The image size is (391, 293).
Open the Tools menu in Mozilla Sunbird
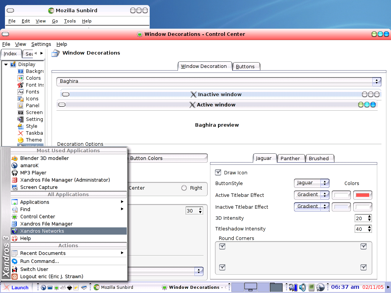tap(70, 21)
